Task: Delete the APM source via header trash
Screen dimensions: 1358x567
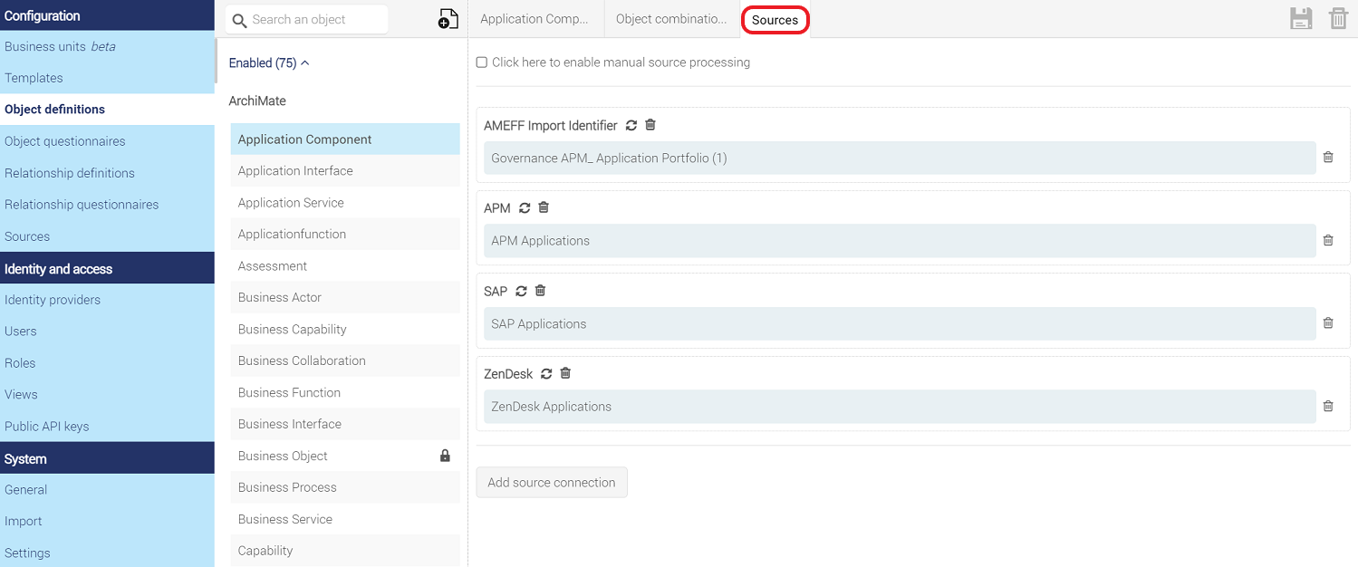Action: 544,207
